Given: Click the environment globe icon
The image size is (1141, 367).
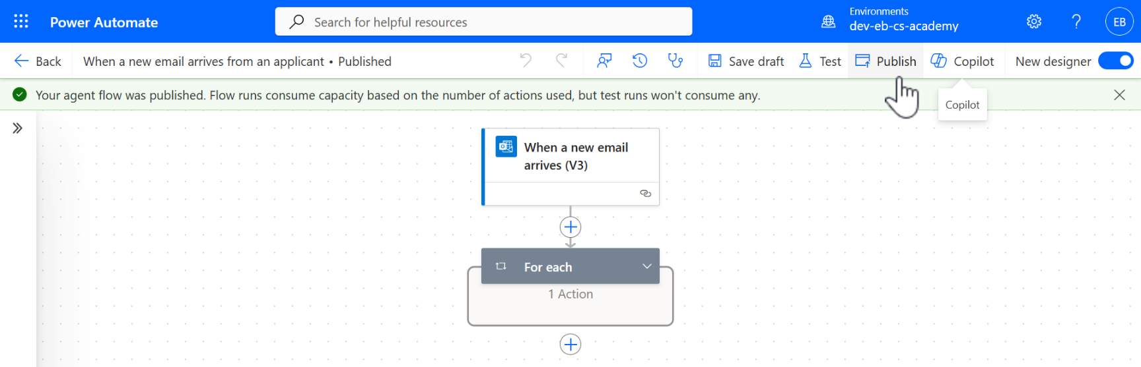Looking at the screenshot, I should tap(828, 22).
